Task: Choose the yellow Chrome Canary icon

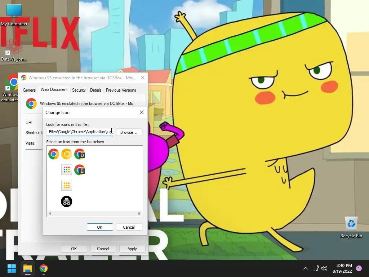Action: pos(67,154)
